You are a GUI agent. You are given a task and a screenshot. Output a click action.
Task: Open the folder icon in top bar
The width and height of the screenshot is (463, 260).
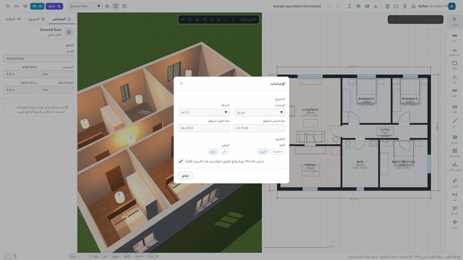(396, 6)
